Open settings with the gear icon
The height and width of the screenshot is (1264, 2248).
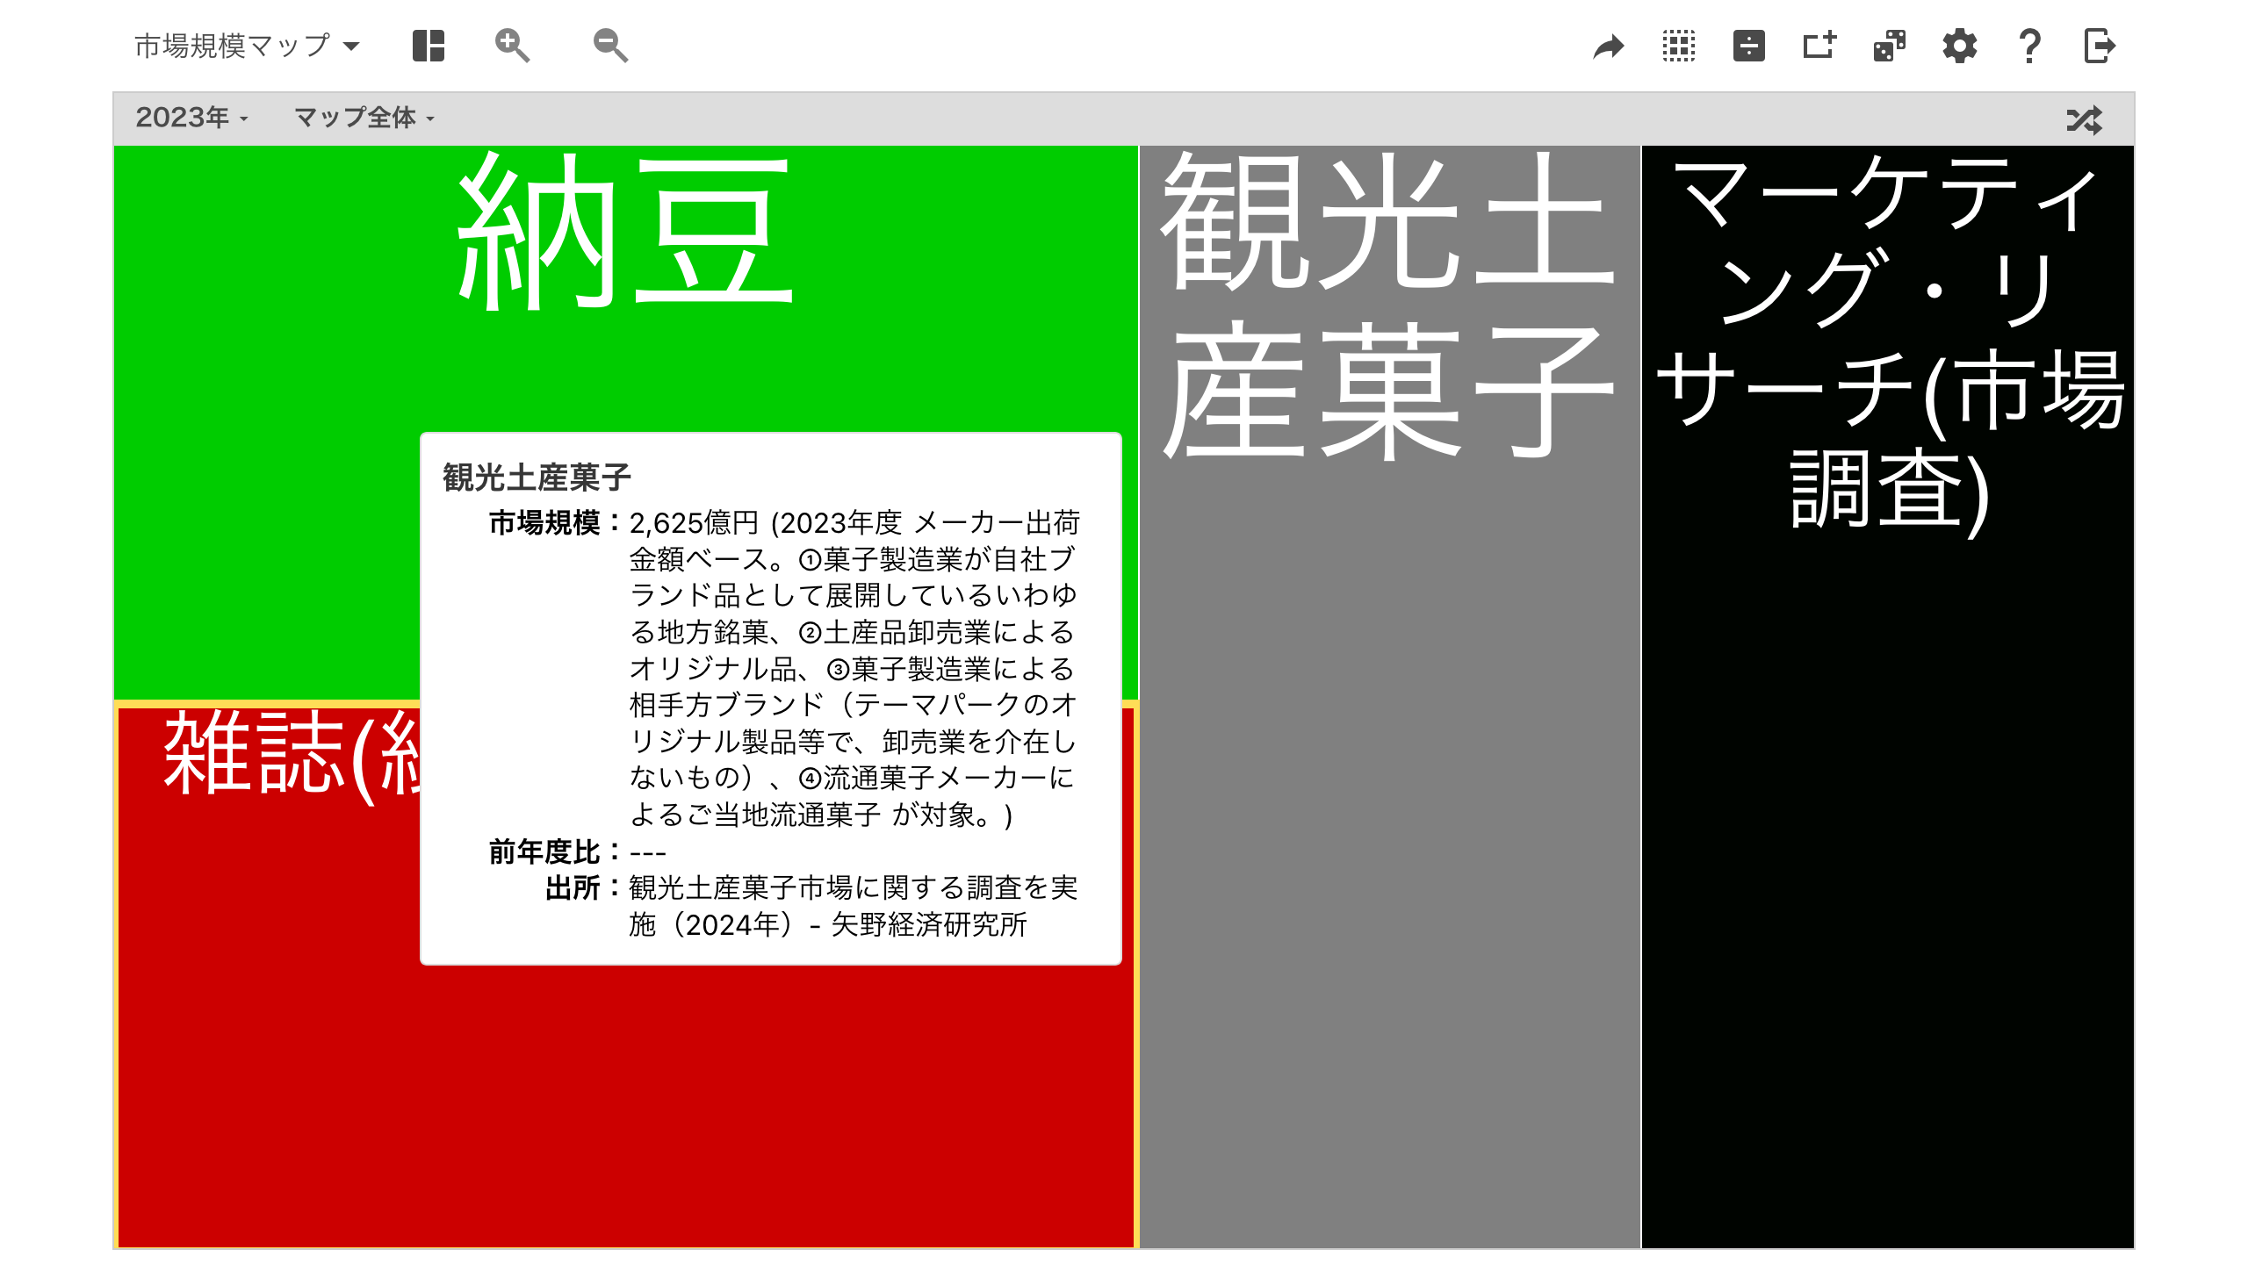tap(1960, 46)
